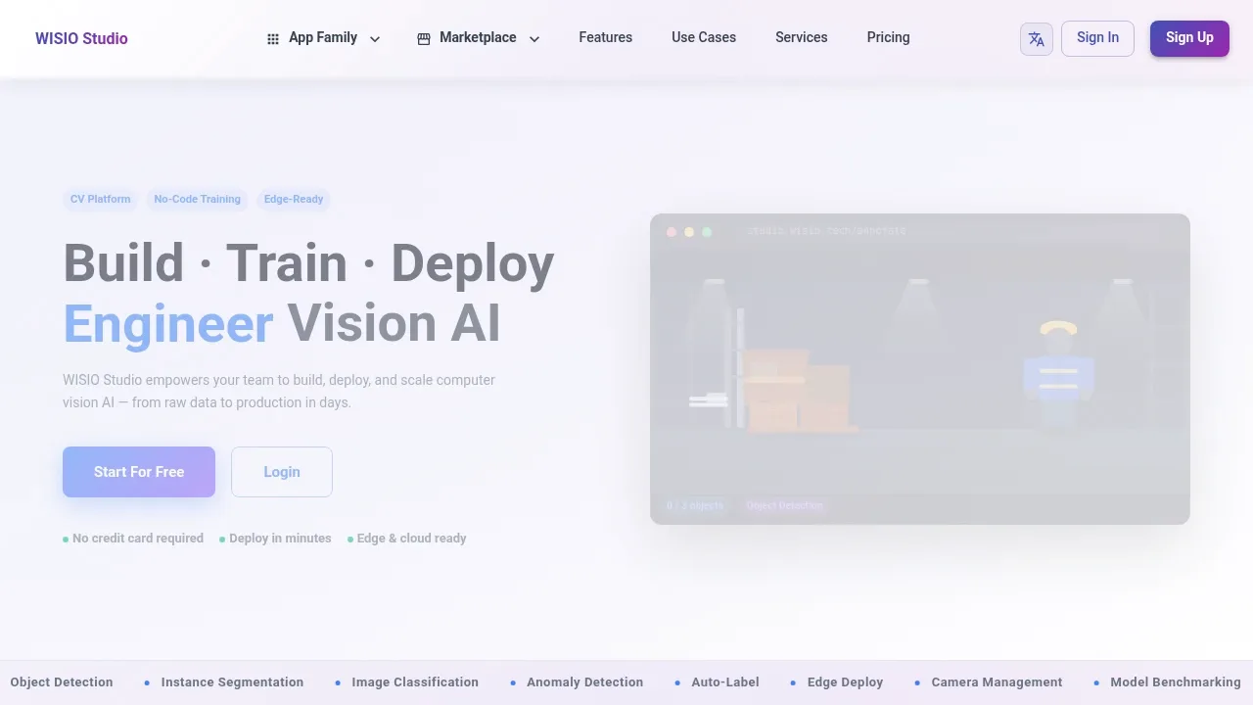
Task: Expand the App Family dropdown menu
Action: point(323,38)
